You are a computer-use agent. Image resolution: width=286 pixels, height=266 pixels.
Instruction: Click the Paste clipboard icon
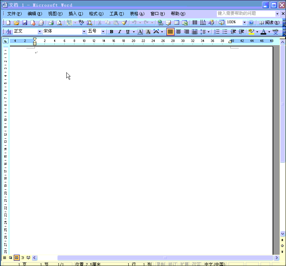click(x=116, y=23)
